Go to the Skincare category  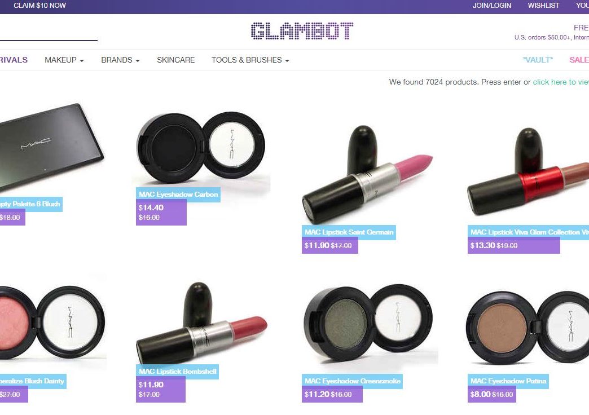click(176, 60)
